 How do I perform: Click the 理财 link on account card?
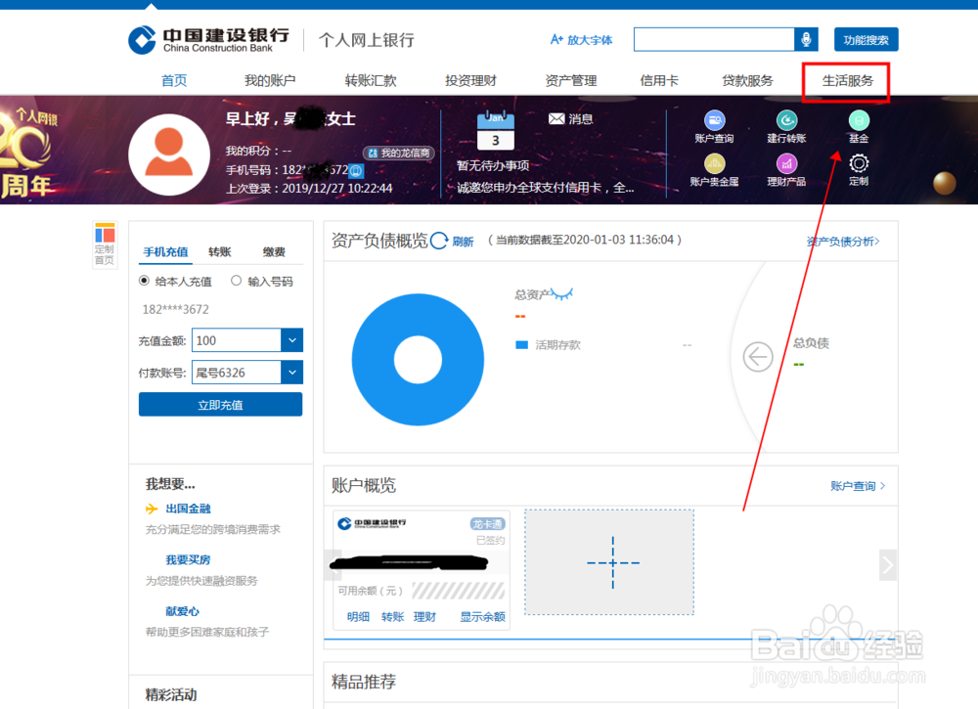[x=424, y=617]
